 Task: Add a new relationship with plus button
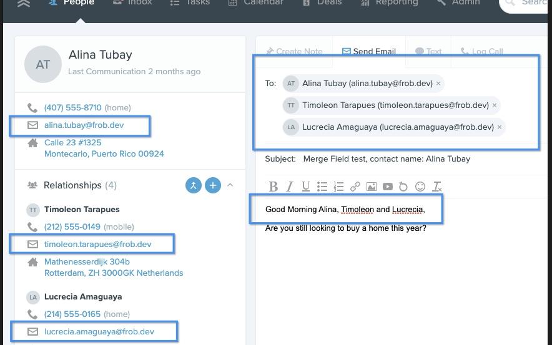click(x=213, y=185)
